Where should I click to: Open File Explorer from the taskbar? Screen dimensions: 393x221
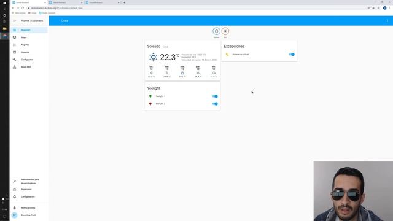point(4,29)
